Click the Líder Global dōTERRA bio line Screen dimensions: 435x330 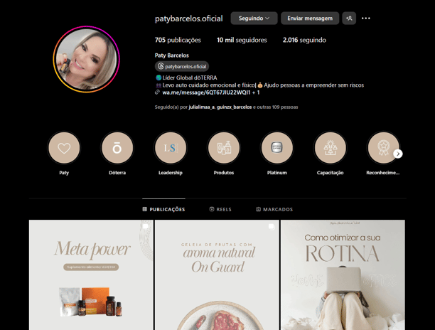pos(186,78)
